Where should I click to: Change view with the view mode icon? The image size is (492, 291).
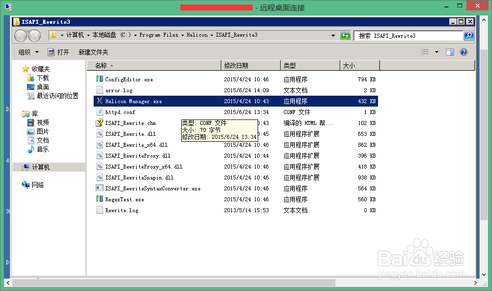click(424, 52)
